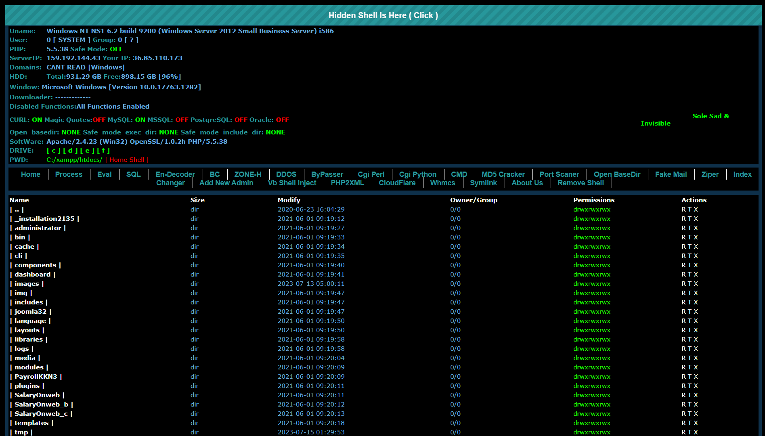
Task: Open the Cgi Perl menu item
Action: pyautogui.click(x=371, y=174)
